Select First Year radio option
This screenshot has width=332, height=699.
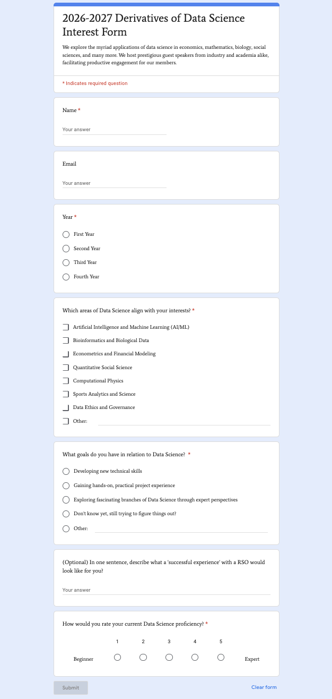click(66, 234)
